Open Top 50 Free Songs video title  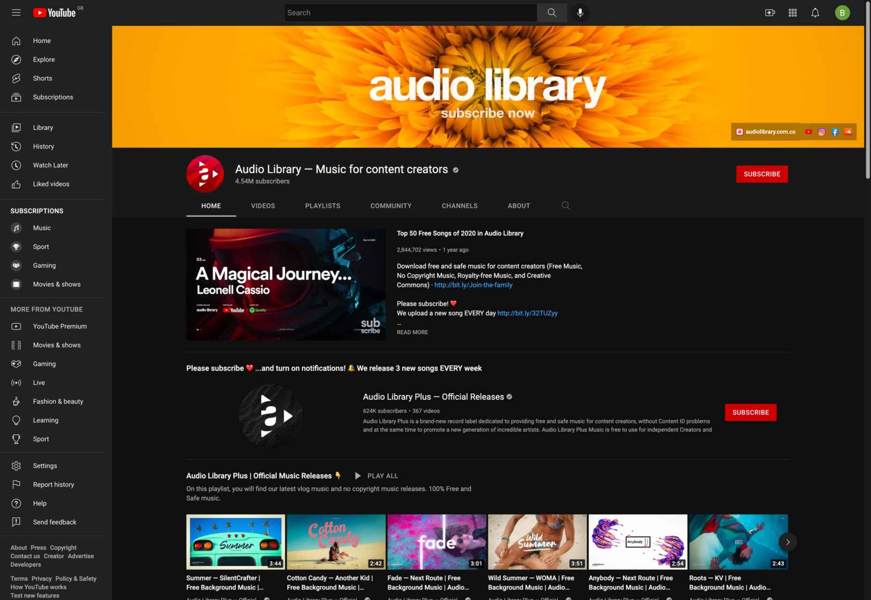tap(460, 233)
